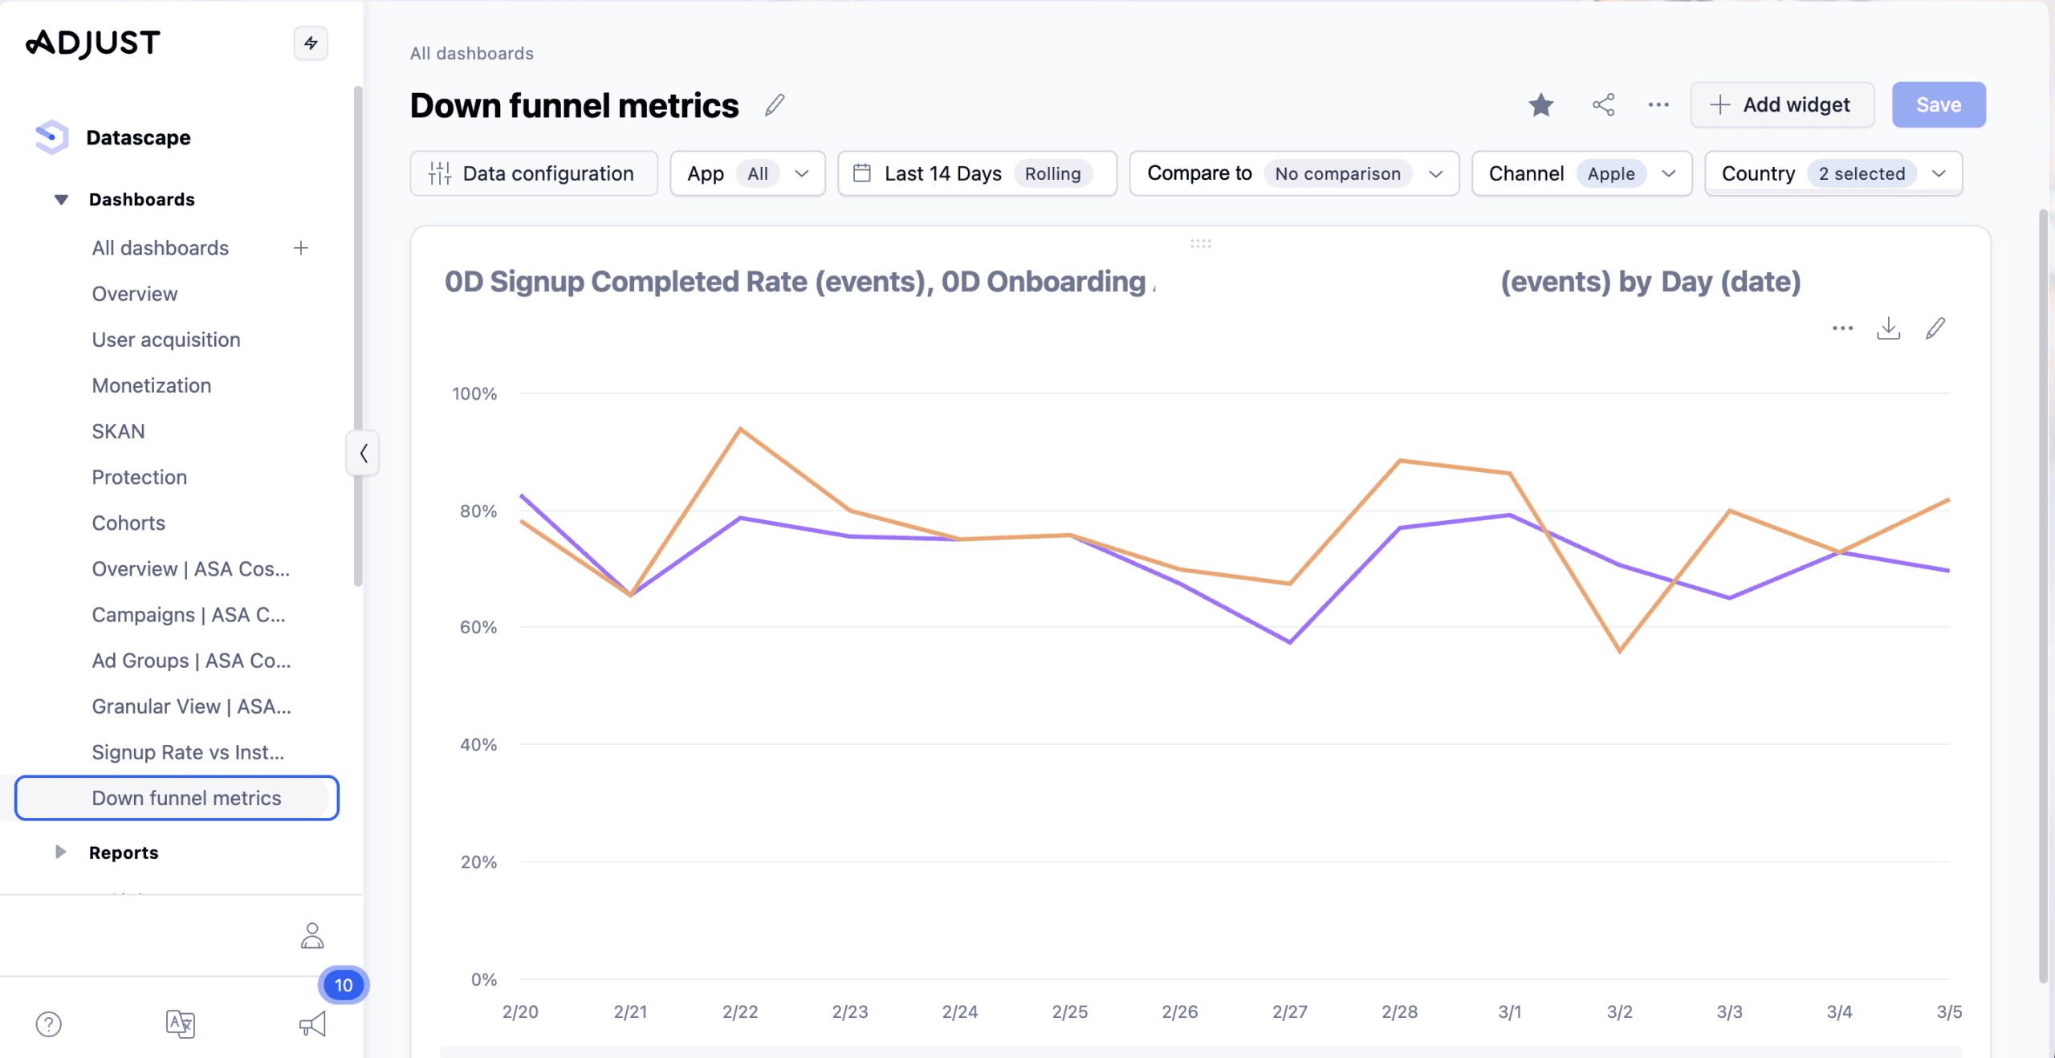Open widget three-dot more options
Image resolution: width=2055 pixels, height=1058 pixels.
click(x=1842, y=328)
